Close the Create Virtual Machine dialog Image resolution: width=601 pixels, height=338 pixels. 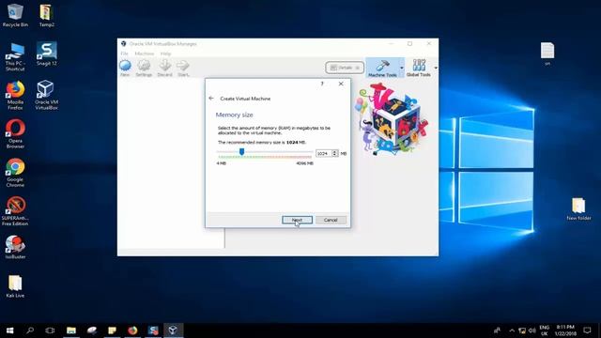[x=341, y=84]
